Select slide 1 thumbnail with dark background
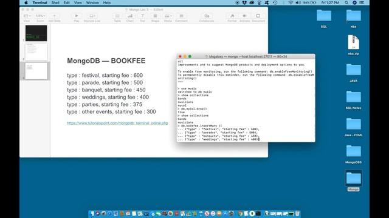This screenshot has height=218, width=389. point(36,33)
